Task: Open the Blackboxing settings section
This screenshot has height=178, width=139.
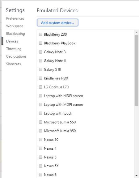Action: tap(15, 34)
